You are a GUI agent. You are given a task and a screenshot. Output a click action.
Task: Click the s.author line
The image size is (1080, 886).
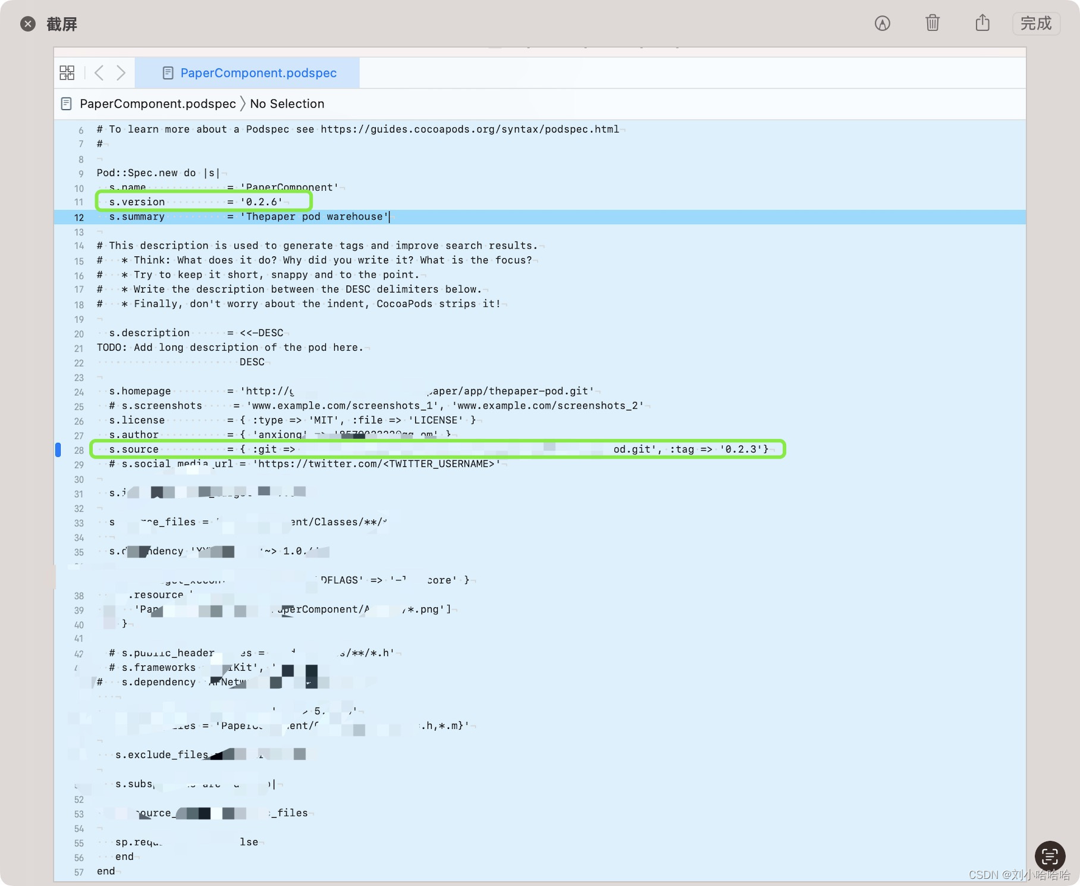pyautogui.click(x=280, y=435)
